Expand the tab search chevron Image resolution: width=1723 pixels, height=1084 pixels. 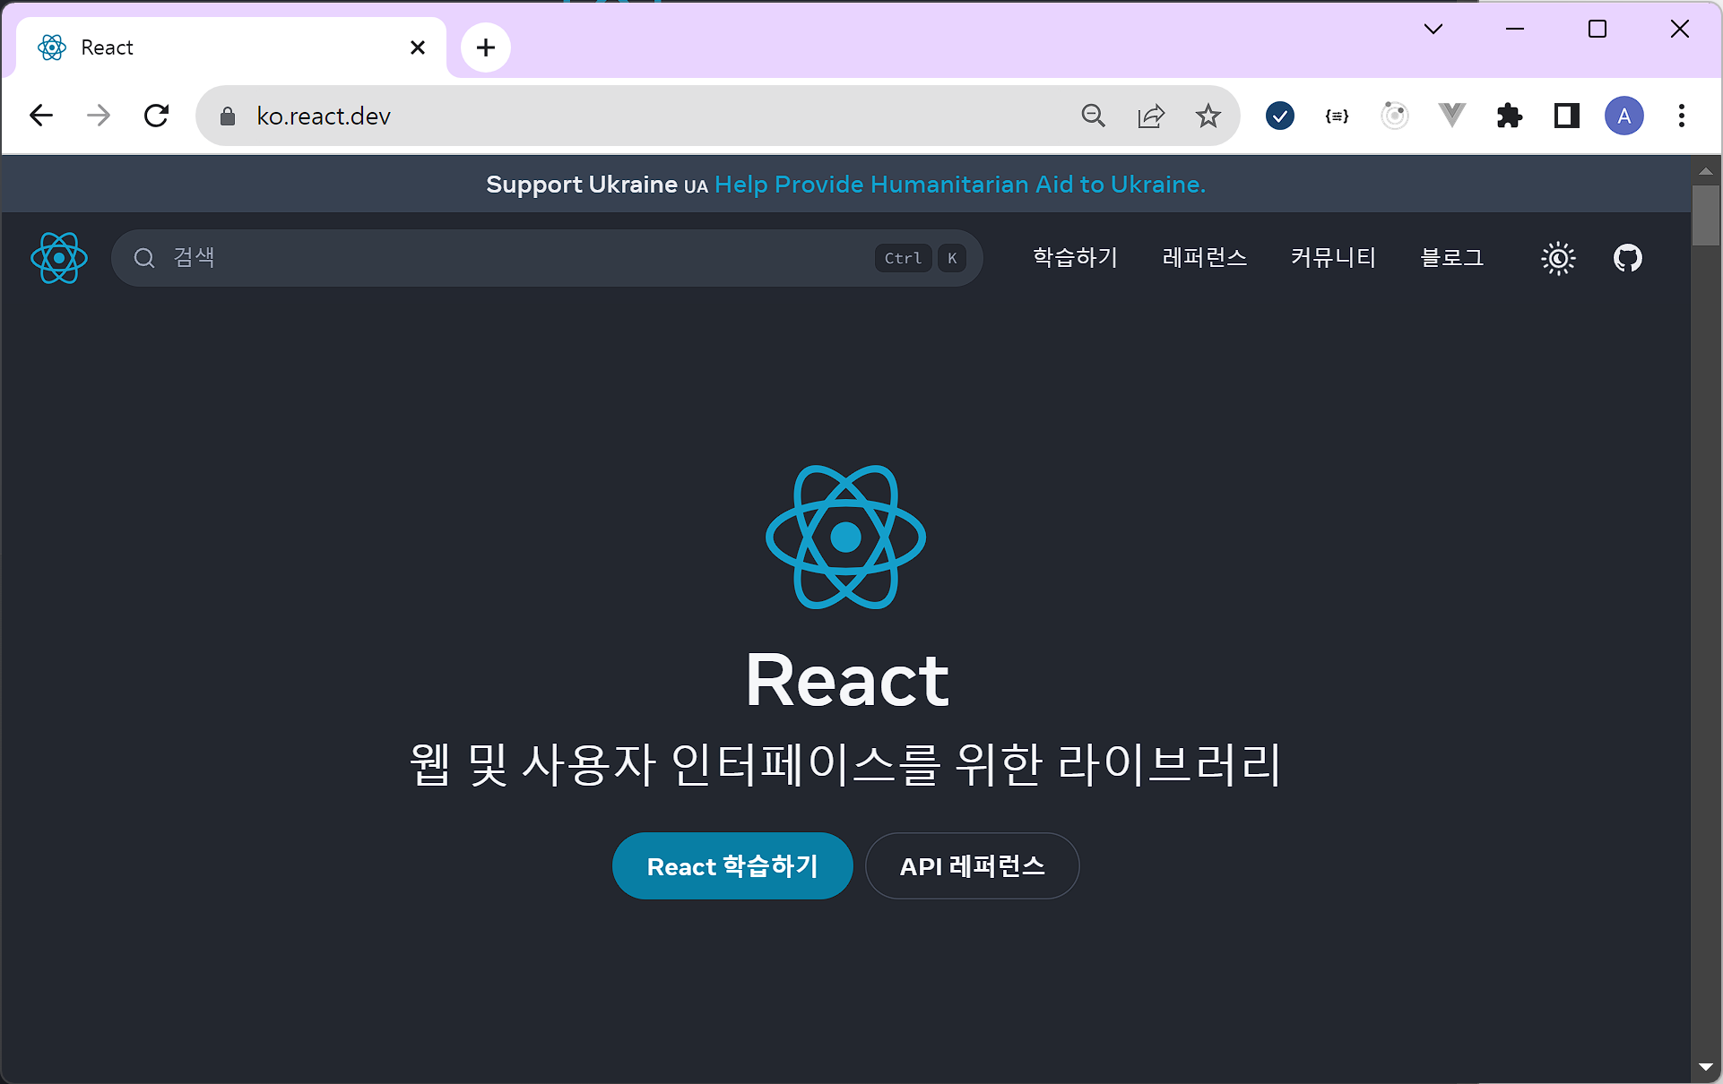click(1433, 30)
